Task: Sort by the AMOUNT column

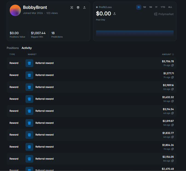Action: click(x=168, y=54)
